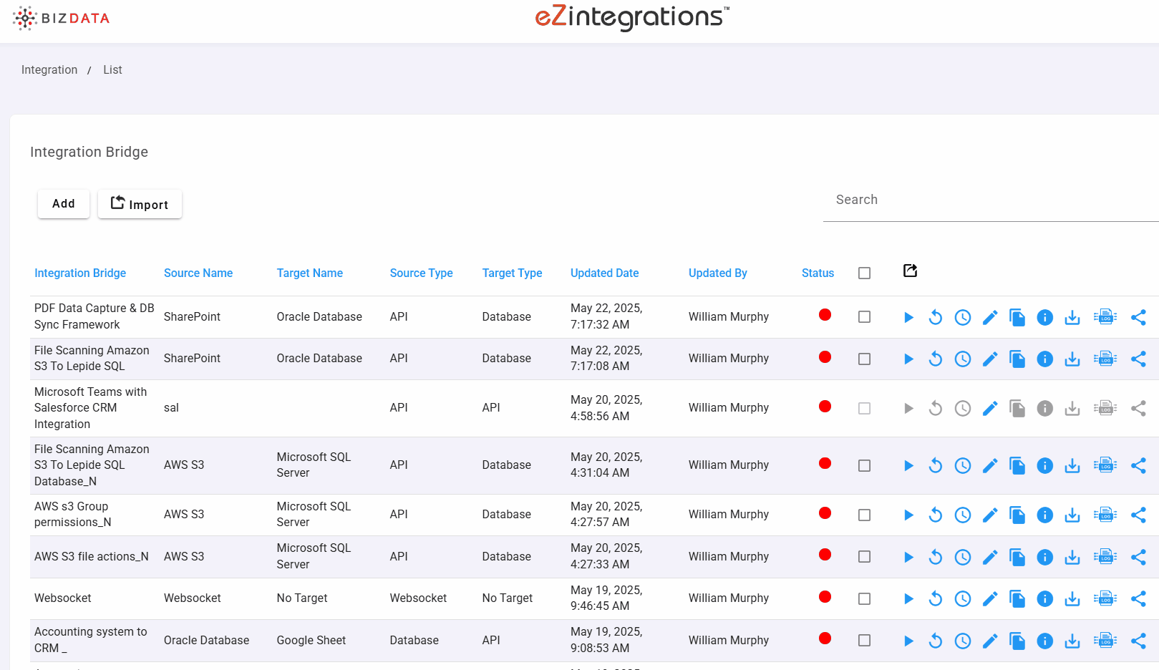
Task: Download the AWS s3 Group permissions_N integration
Action: pos(1072,515)
